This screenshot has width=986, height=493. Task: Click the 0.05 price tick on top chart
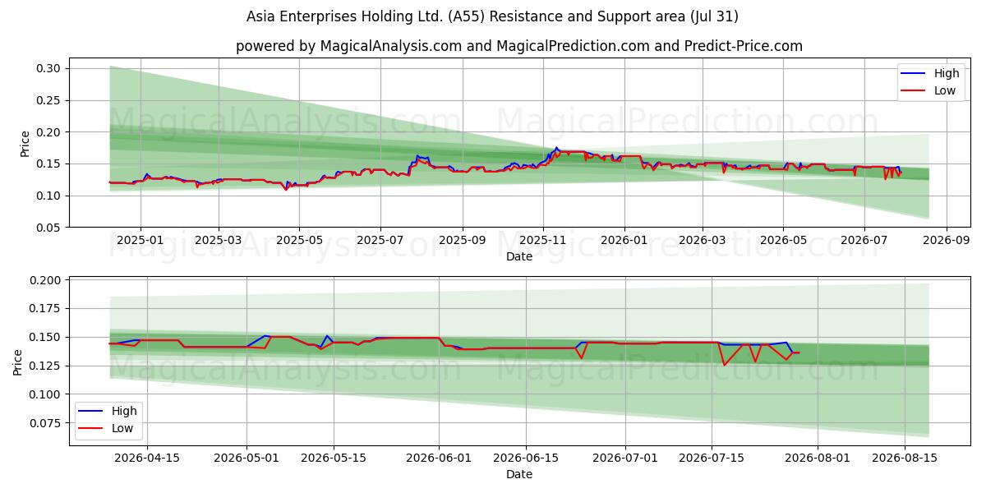50,228
